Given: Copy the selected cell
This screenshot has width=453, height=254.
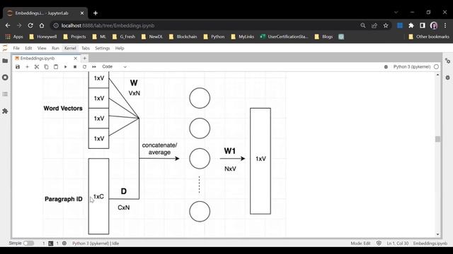Looking at the screenshot, I should 46,67.
